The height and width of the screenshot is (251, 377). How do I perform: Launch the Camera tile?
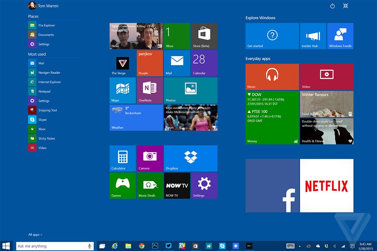pos(150,158)
